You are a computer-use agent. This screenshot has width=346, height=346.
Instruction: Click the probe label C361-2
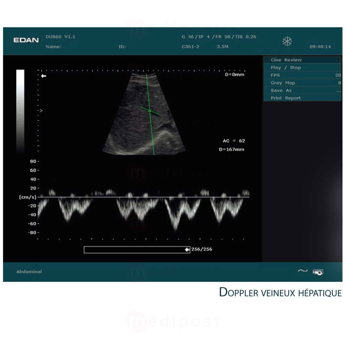[x=191, y=47]
